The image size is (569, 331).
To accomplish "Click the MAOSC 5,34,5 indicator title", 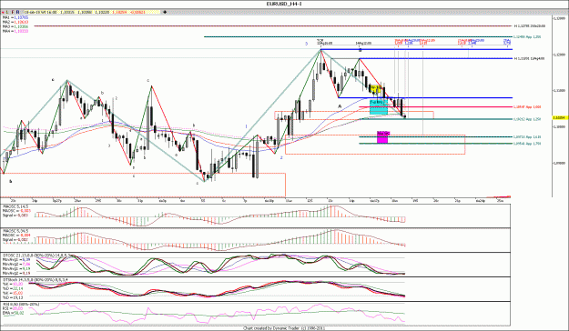I will (x=15, y=231).
